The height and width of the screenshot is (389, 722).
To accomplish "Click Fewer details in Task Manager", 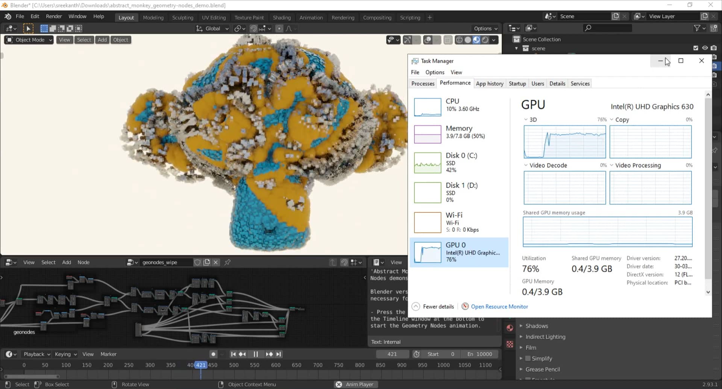I will (438, 307).
